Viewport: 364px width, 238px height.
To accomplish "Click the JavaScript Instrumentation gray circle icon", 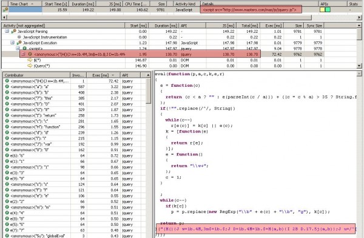I will point(19,37).
